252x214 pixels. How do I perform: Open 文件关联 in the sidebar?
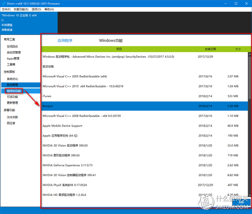point(12,117)
